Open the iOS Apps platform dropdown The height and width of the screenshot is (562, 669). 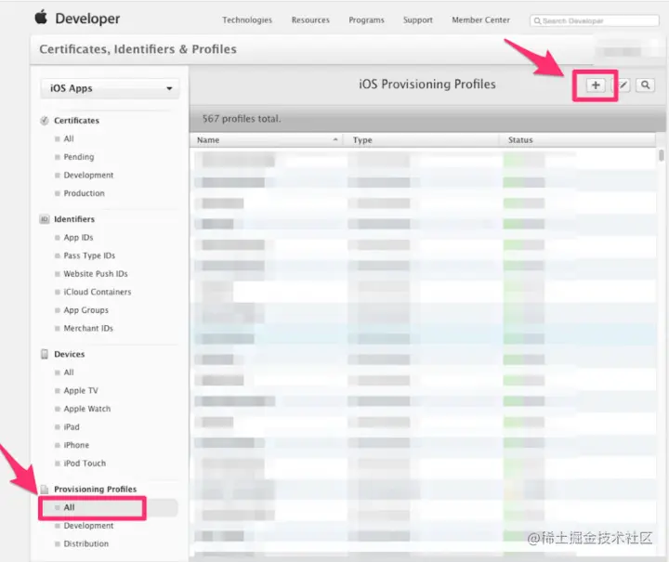(110, 88)
